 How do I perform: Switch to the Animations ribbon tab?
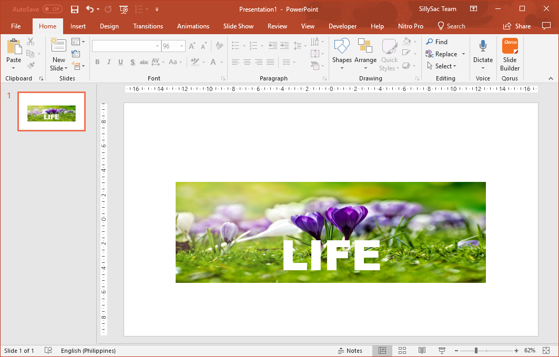click(193, 26)
